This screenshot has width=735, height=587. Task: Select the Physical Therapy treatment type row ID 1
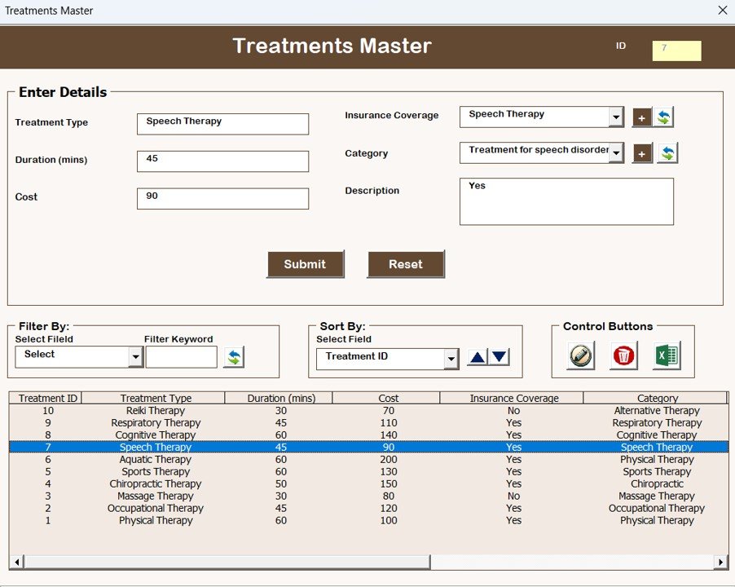[x=368, y=520]
